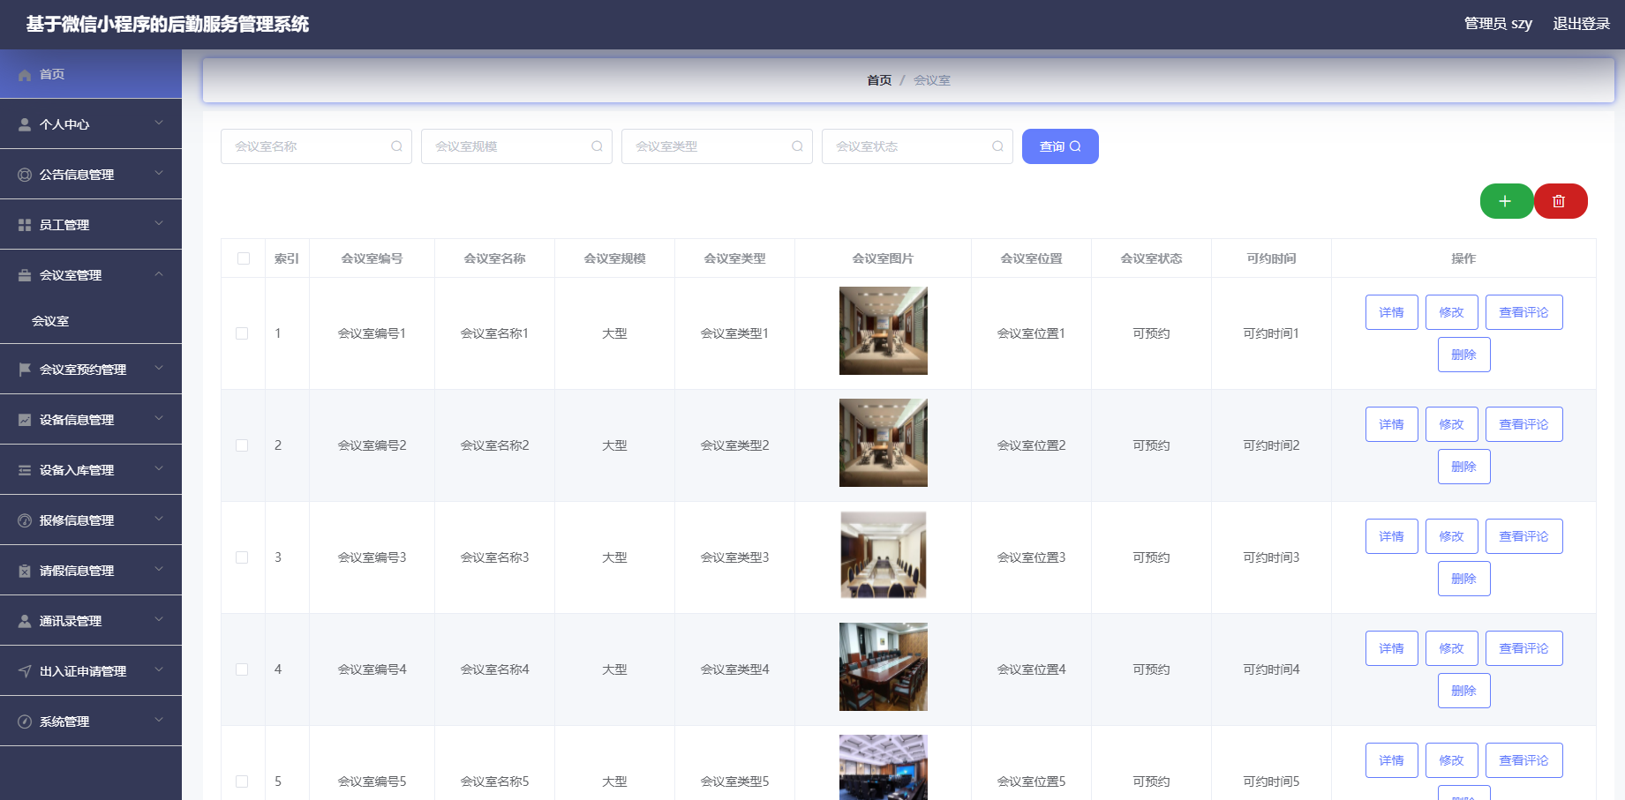Screen dimensions: 1625x800
Task: Click 详情 for 会议室名称5
Action: click(1392, 760)
